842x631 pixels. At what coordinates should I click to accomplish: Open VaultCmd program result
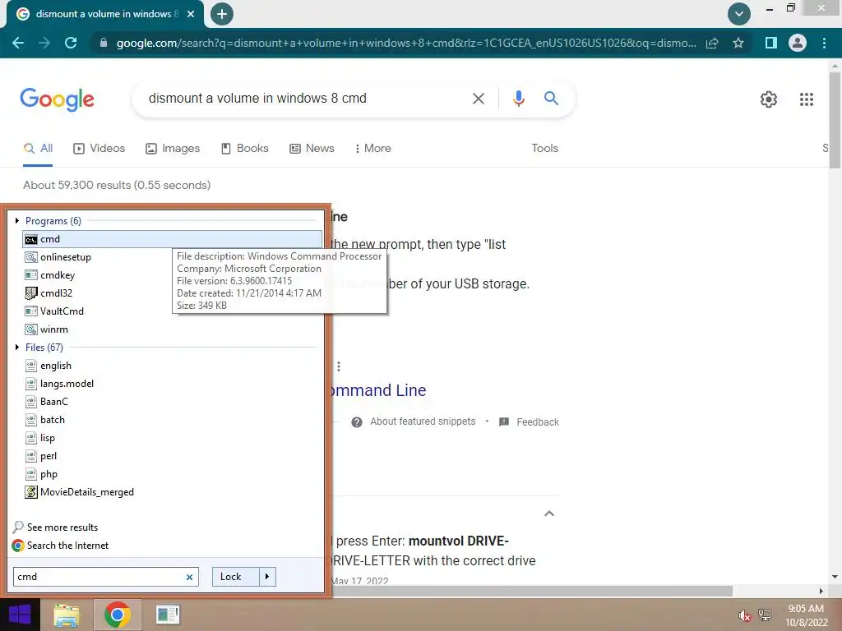click(54, 311)
